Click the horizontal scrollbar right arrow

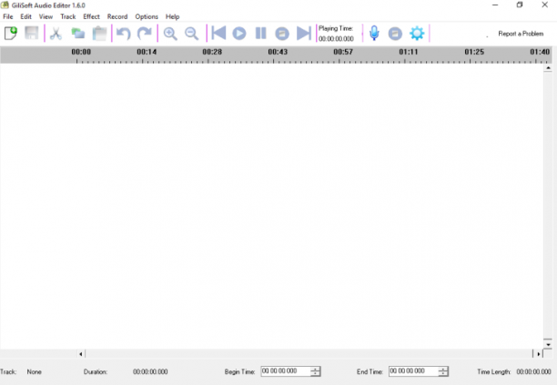pos(539,354)
